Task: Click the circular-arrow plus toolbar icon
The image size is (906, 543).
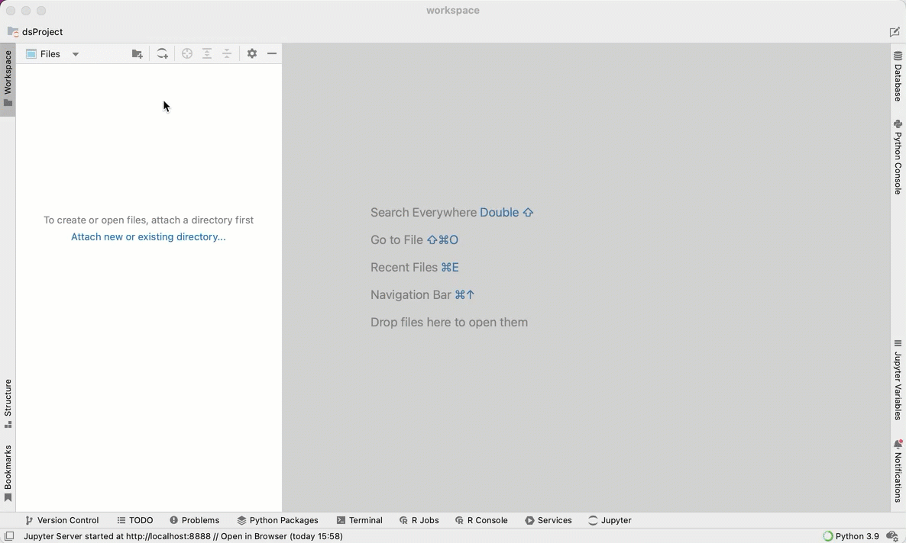Action: click(163, 53)
